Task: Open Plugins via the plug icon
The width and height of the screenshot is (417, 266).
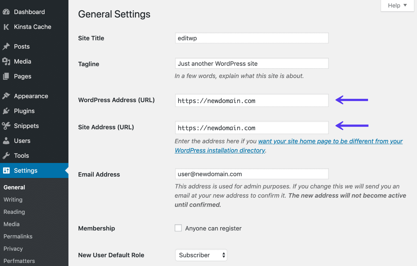Action: pyautogui.click(x=6, y=111)
